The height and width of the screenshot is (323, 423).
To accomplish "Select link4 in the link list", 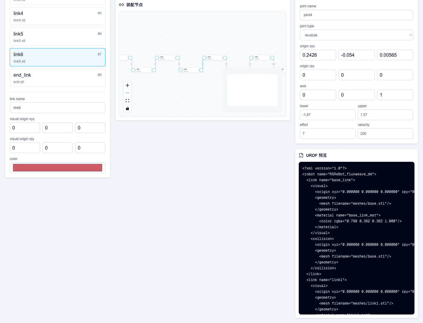I will coord(58,16).
